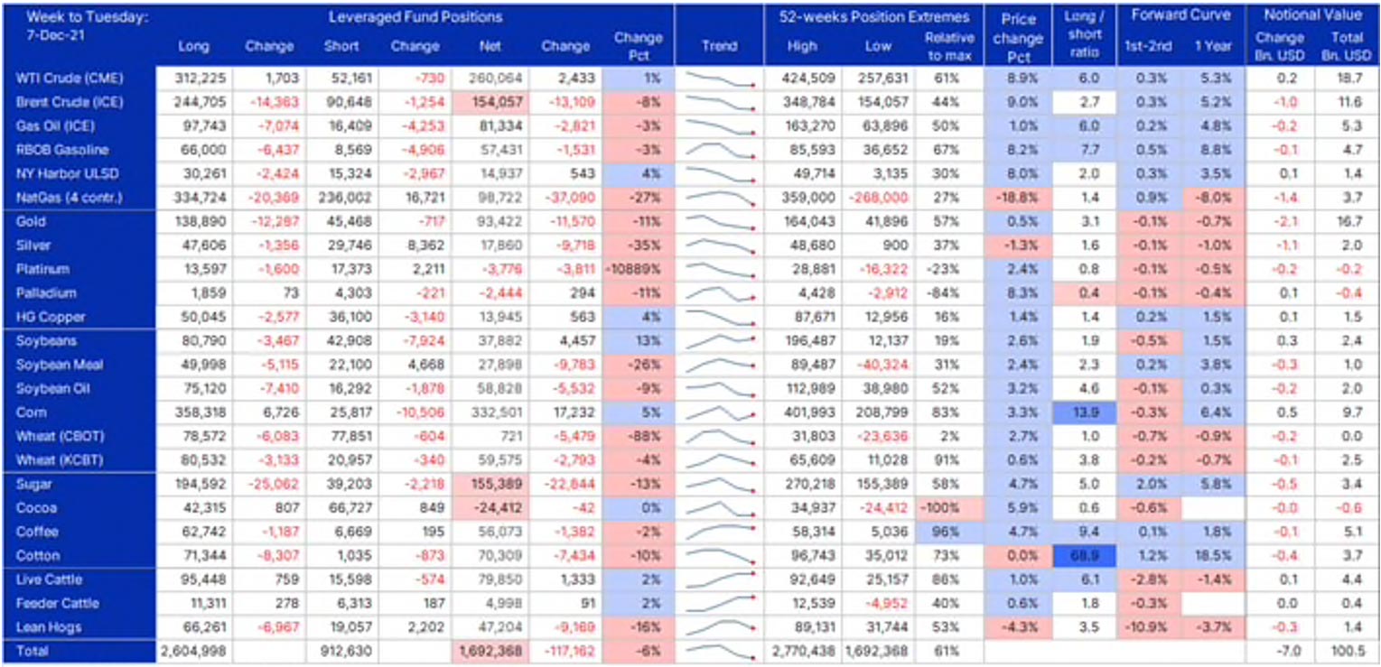
Task: Click the Total row trend sparkline
Action: (x=719, y=651)
